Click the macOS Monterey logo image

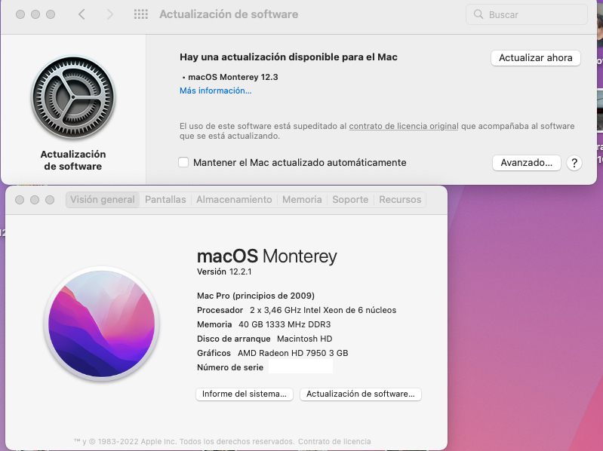point(102,324)
